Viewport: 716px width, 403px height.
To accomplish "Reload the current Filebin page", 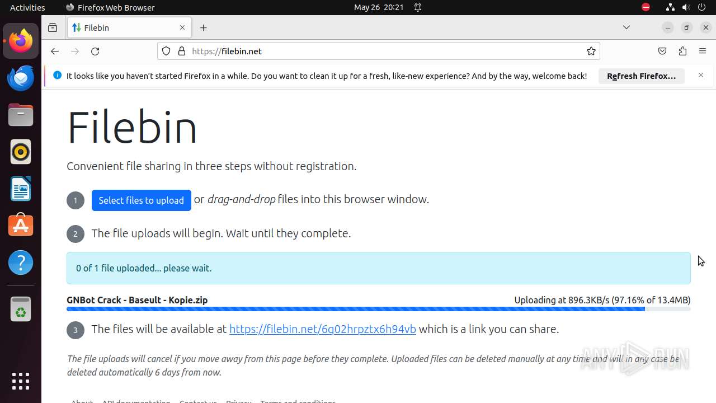I will point(95,51).
